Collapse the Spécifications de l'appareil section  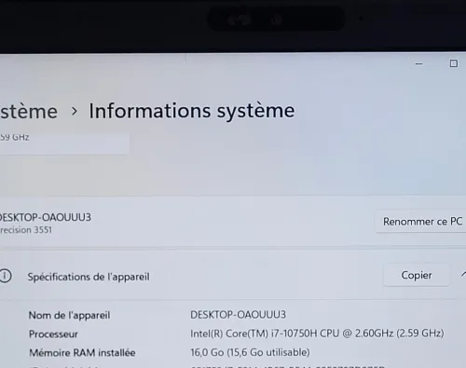(463, 275)
